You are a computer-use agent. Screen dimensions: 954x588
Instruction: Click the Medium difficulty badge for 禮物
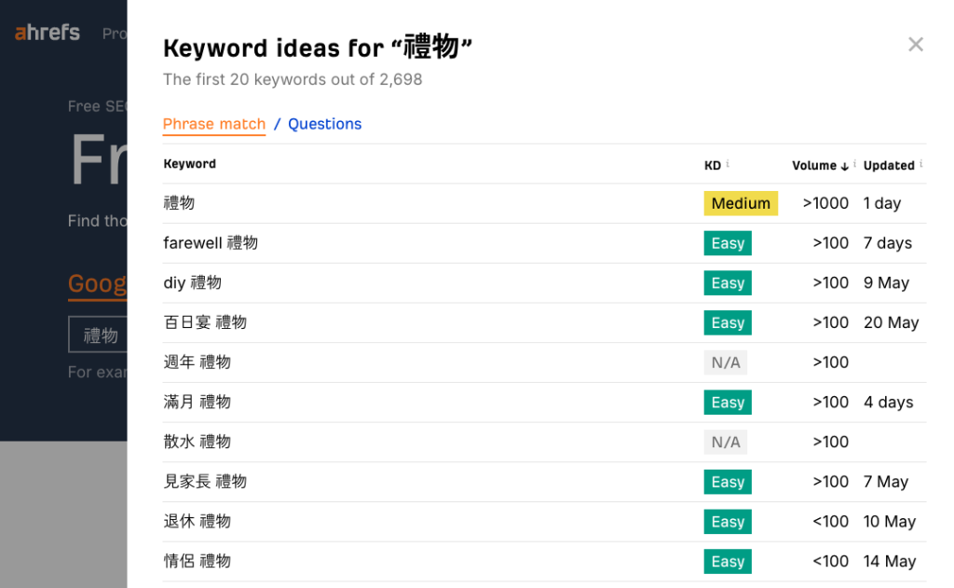[x=741, y=203]
